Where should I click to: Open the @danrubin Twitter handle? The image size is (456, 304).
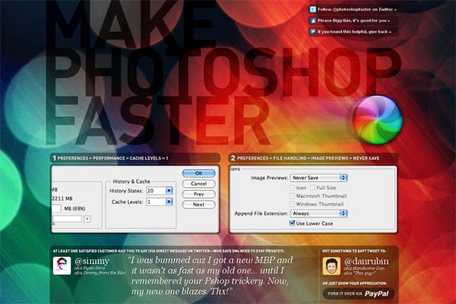[x=366, y=261]
